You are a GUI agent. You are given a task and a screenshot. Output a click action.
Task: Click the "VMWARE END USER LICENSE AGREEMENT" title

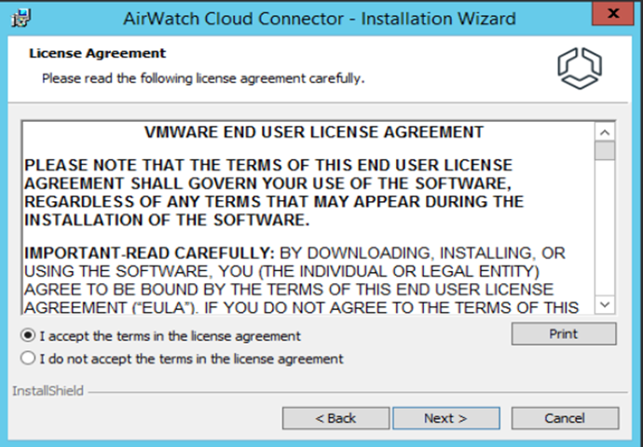(315, 132)
